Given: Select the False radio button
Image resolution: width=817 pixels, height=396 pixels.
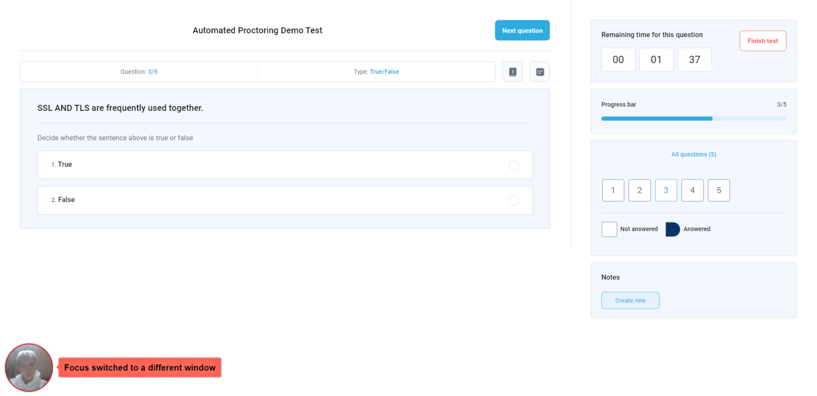Looking at the screenshot, I should tap(514, 200).
